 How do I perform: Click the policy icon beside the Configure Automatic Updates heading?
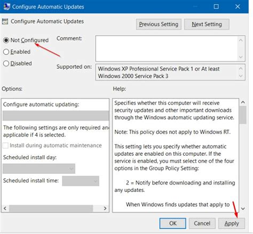(x=5, y=21)
